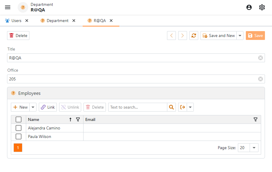Click the orange Save button
Viewport: 272px width, 172px height.
point(255,36)
